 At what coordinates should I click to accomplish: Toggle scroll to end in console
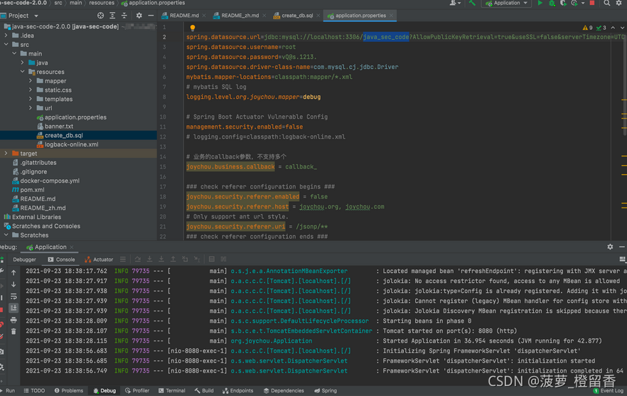(14, 308)
